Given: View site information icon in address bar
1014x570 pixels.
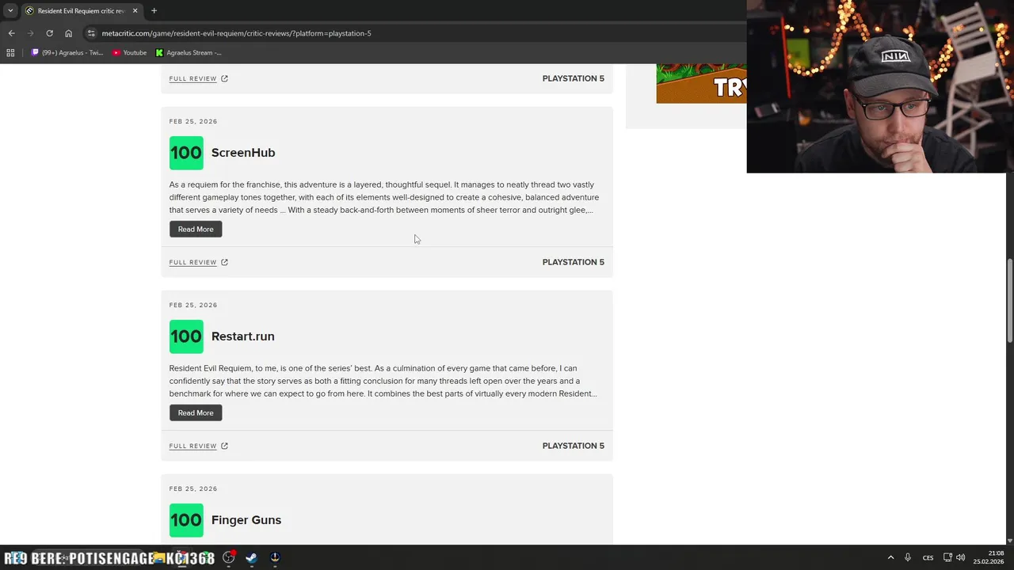Looking at the screenshot, I should point(91,33).
